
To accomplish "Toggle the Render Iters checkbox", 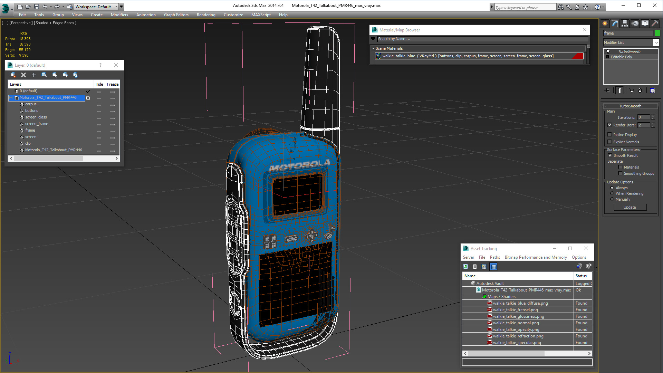I will tap(610, 125).
